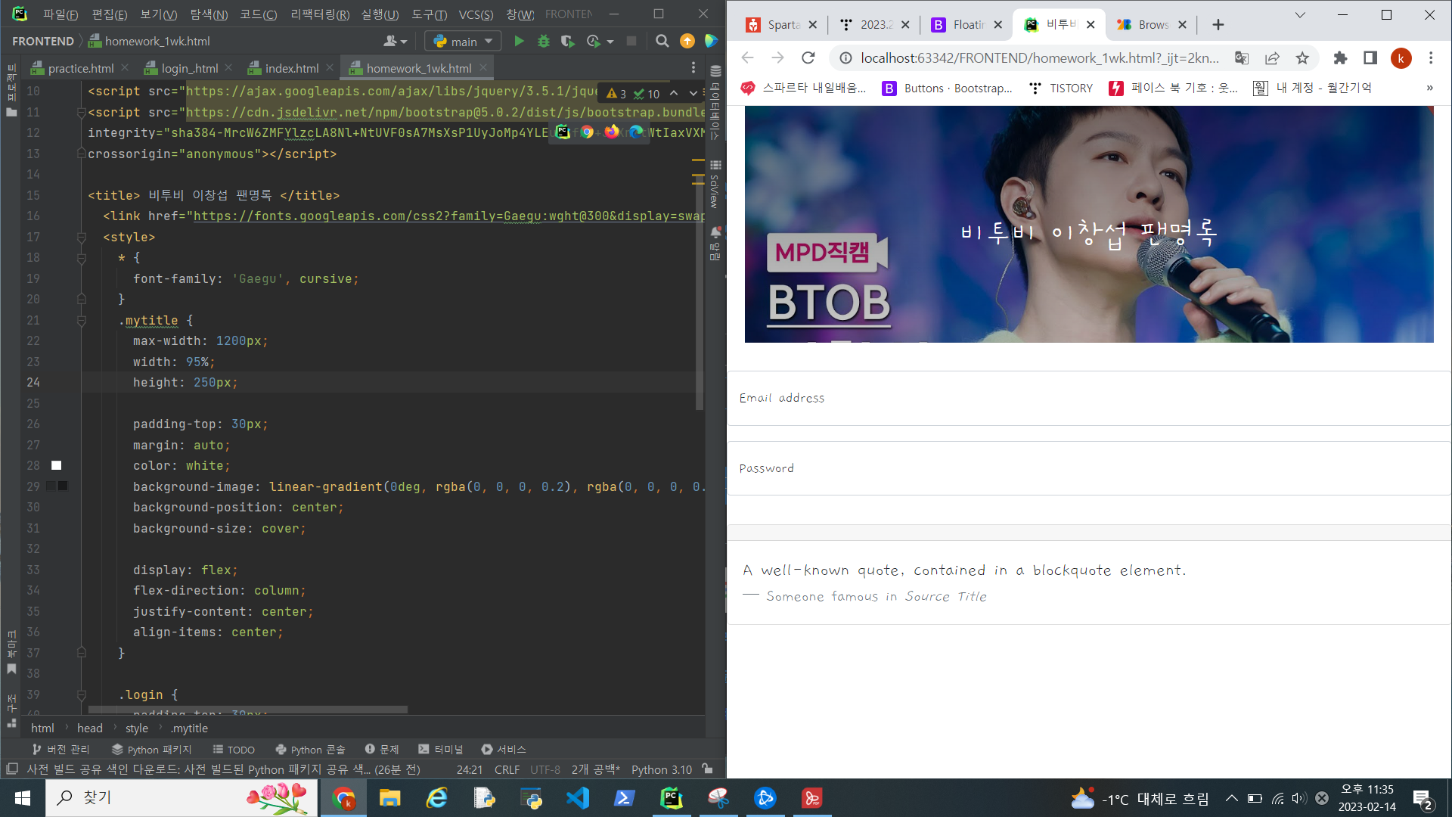Viewport: 1452px width, 817px height.
Task: Focus the Email address input field
Action: [1089, 398]
